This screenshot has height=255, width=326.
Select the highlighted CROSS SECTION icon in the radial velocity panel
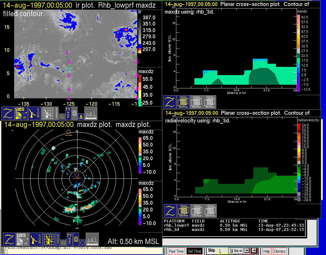pos(183,211)
